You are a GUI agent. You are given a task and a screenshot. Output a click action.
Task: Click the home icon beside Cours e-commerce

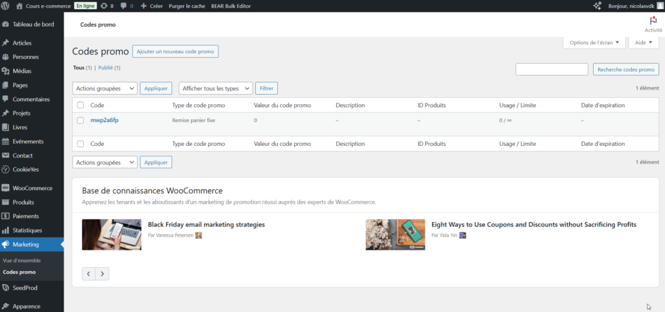19,6
